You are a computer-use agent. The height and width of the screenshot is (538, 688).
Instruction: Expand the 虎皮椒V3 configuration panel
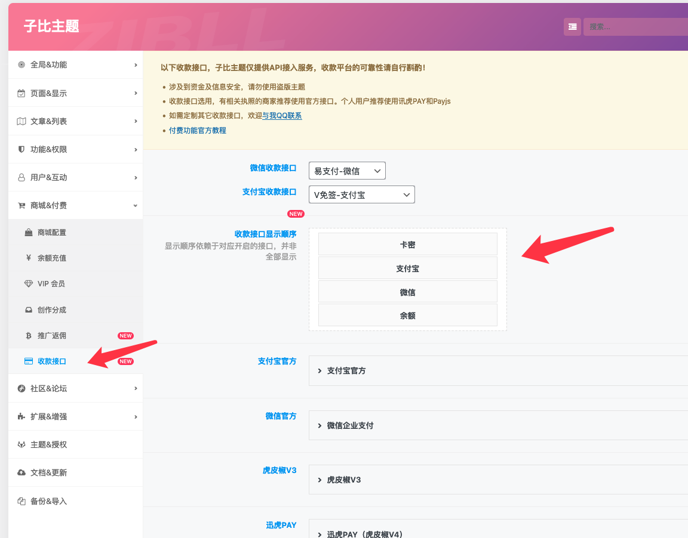(x=345, y=480)
